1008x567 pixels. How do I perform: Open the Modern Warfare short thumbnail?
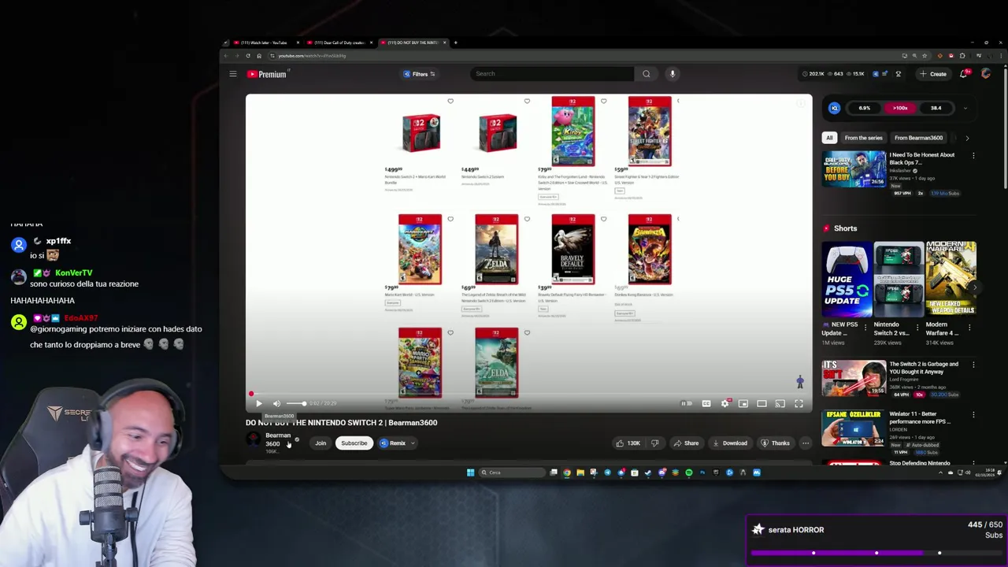[951, 279]
